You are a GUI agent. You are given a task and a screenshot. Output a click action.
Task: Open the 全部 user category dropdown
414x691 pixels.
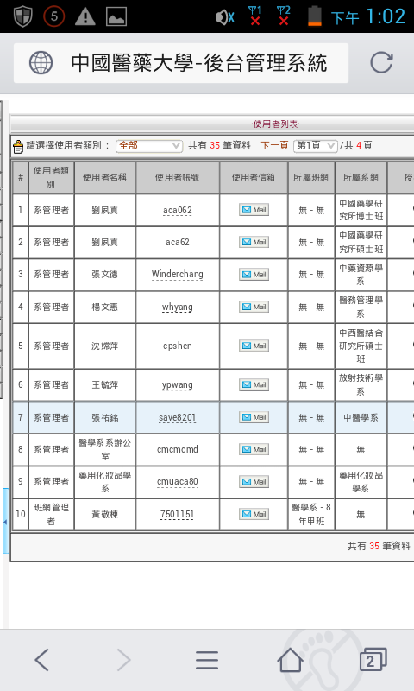click(149, 146)
